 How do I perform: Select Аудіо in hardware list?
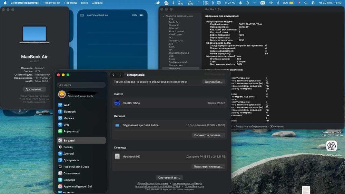[x=172, y=59]
